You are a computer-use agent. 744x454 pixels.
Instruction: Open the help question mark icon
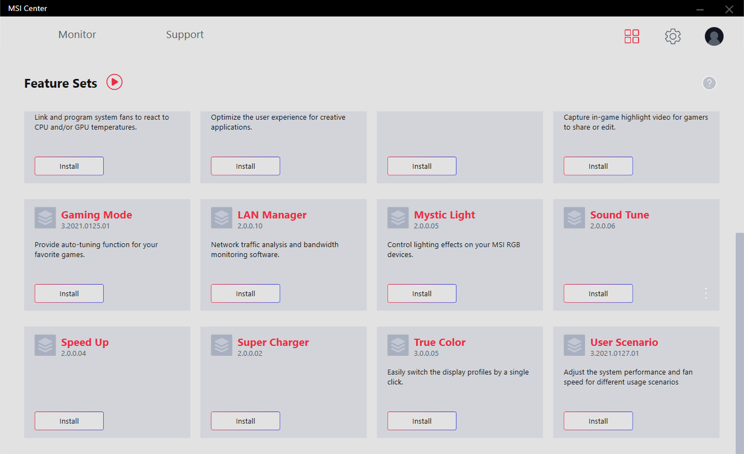click(x=709, y=83)
